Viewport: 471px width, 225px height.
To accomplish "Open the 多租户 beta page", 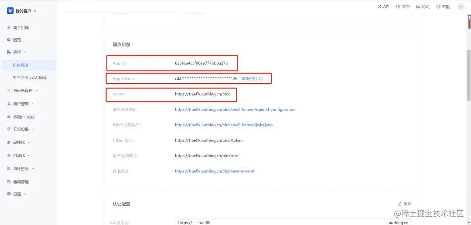I will coord(24,117).
